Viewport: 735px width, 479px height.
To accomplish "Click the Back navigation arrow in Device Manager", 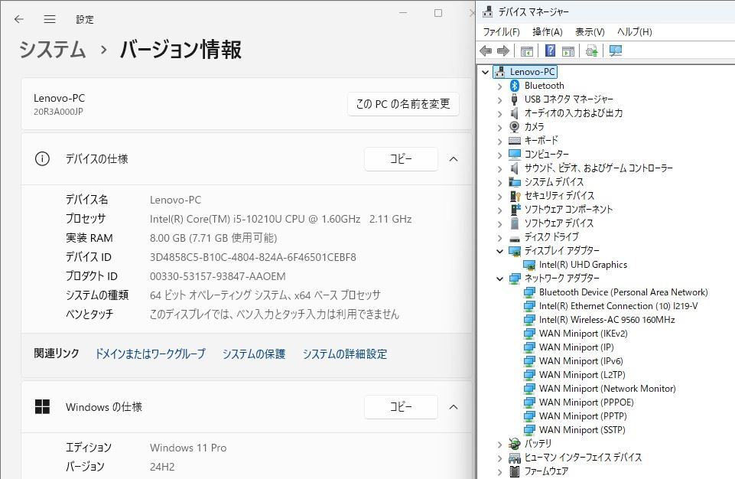I will (486, 51).
